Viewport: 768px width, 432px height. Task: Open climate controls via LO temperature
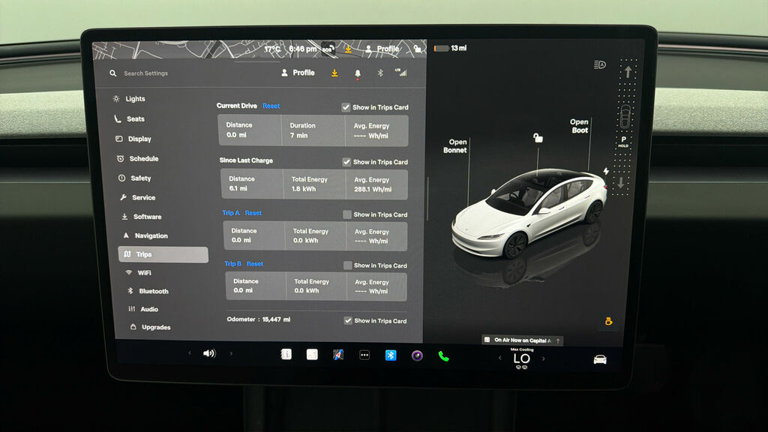[522, 358]
